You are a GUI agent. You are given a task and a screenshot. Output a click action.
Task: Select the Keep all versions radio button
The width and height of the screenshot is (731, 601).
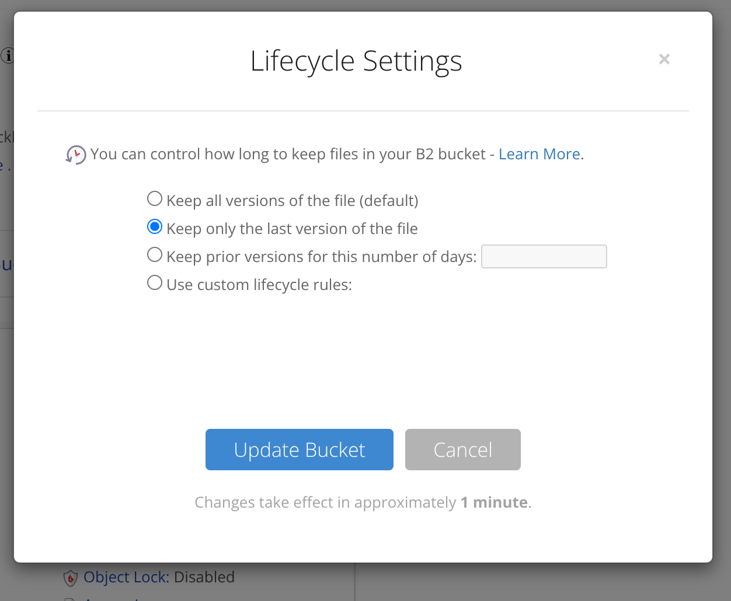tap(155, 199)
